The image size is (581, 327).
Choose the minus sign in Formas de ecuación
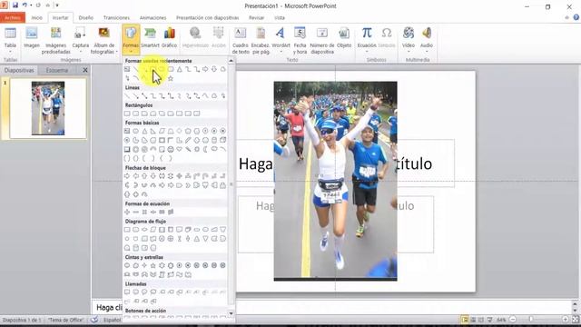pos(135,212)
